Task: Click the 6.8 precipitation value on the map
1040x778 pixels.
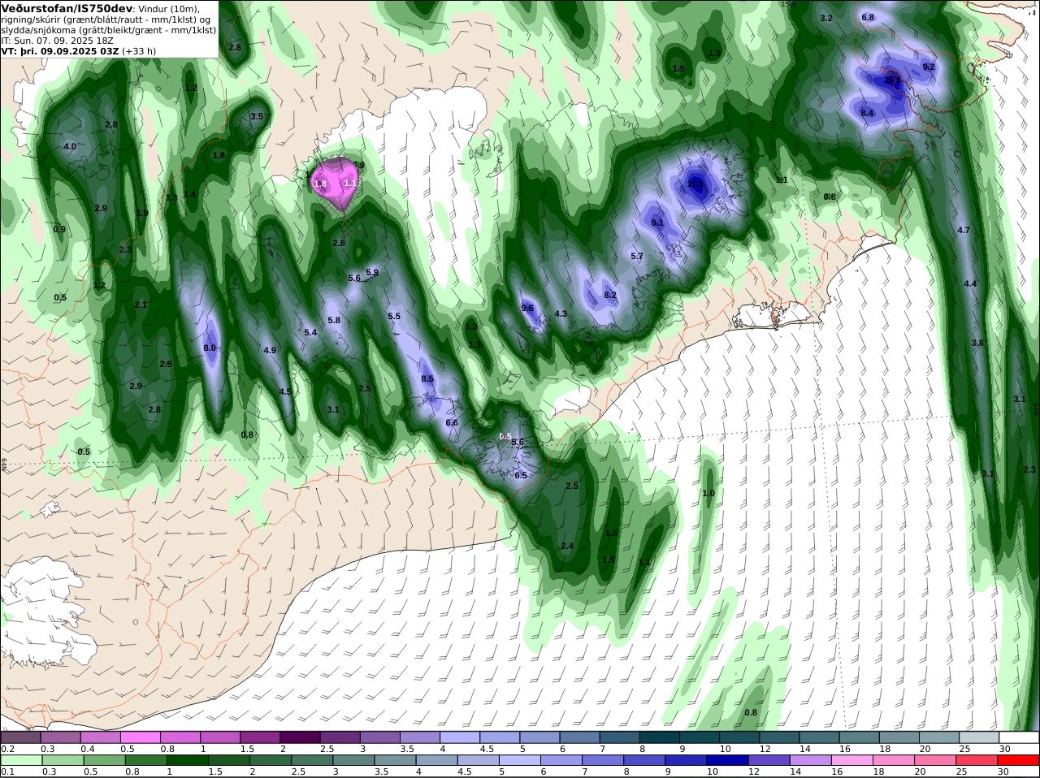Action: point(868,17)
